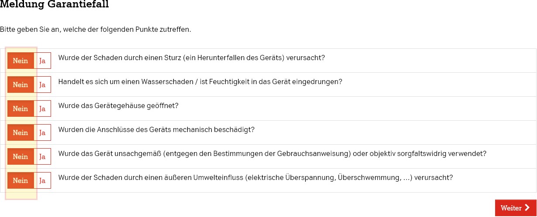537x217 pixels.
Task: Mark Ja for äußeren Umwelteinfluss question
Action: (x=42, y=180)
